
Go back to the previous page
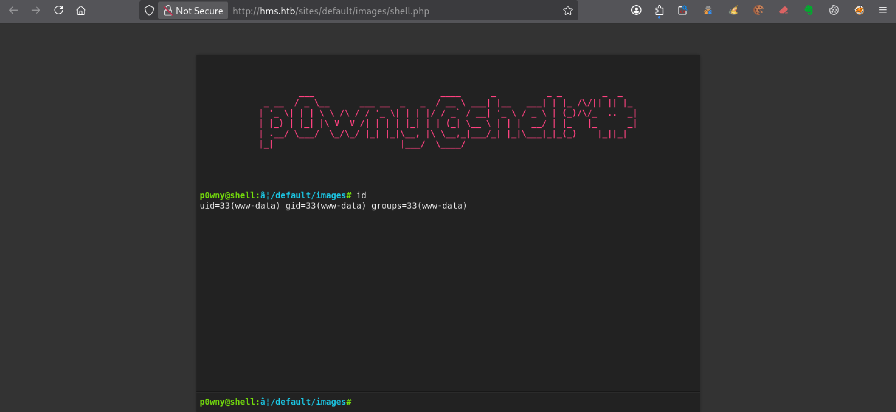pyautogui.click(x=13, y=10)
